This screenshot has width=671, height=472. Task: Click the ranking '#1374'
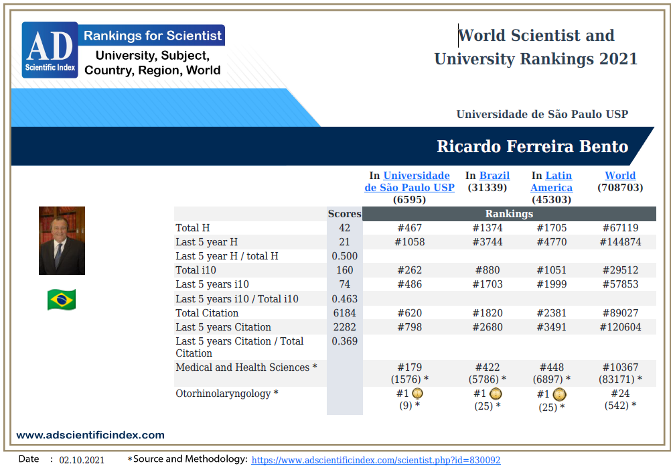click(x=488, y=228)
